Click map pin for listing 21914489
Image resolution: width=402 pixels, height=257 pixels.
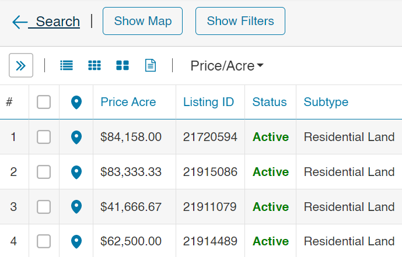click(x=76, y=241)
